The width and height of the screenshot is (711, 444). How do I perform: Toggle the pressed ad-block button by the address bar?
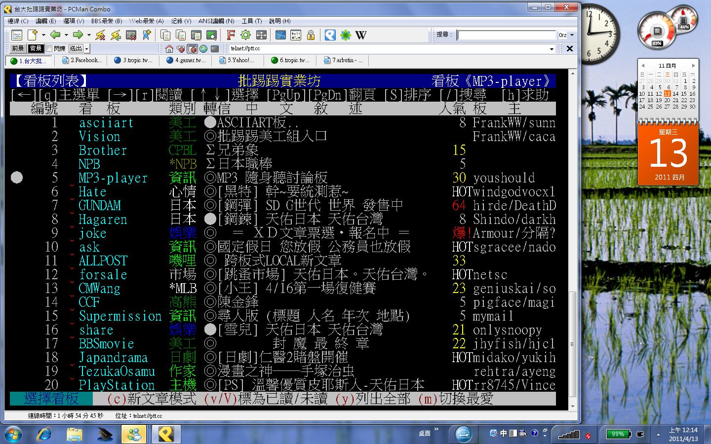tap(192, 49)
